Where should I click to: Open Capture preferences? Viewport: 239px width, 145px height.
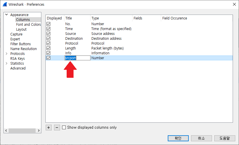click(16, 34)
